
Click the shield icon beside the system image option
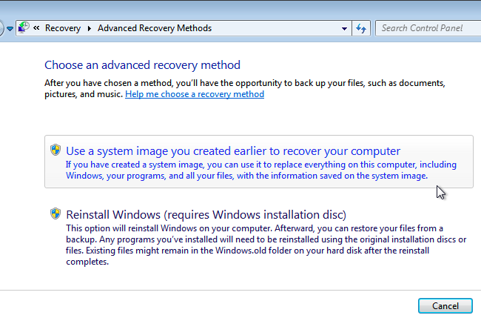coord(55,150)
